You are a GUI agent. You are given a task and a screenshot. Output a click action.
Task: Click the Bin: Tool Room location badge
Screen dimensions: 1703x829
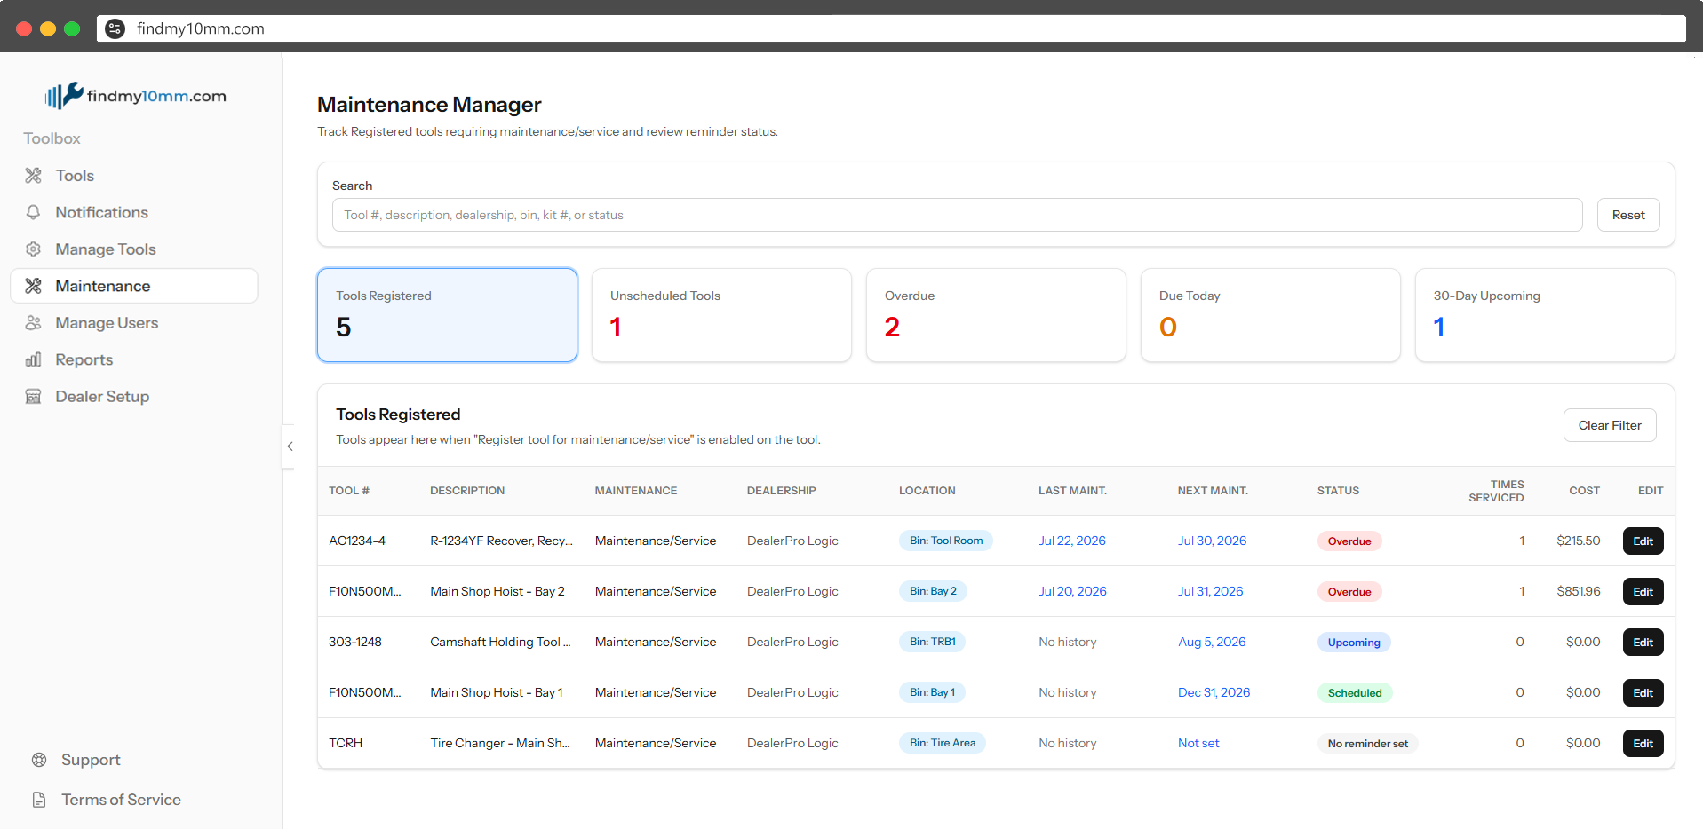point(946,541)
